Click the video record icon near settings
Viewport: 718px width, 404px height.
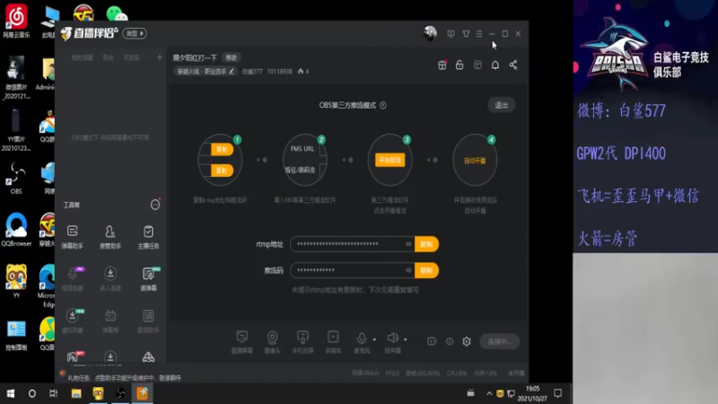pos(432,341)
